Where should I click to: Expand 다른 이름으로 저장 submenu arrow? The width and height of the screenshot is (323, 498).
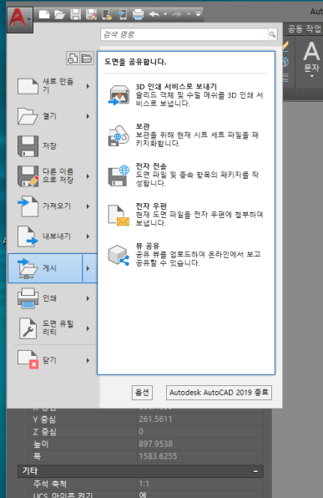point(88,176)
